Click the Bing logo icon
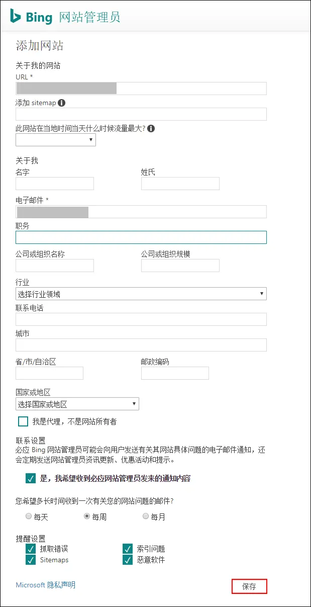This screenshot has width=311, height=607. [x=16, y=16]
